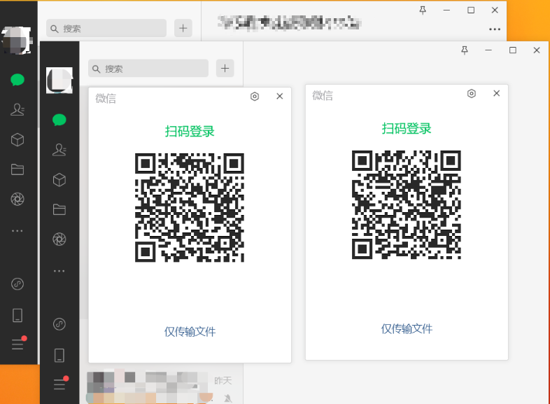Viewport: 550px width, 404px height.
Task: Open settings menu icon in back window sidebar
Action: coord(19,343)
